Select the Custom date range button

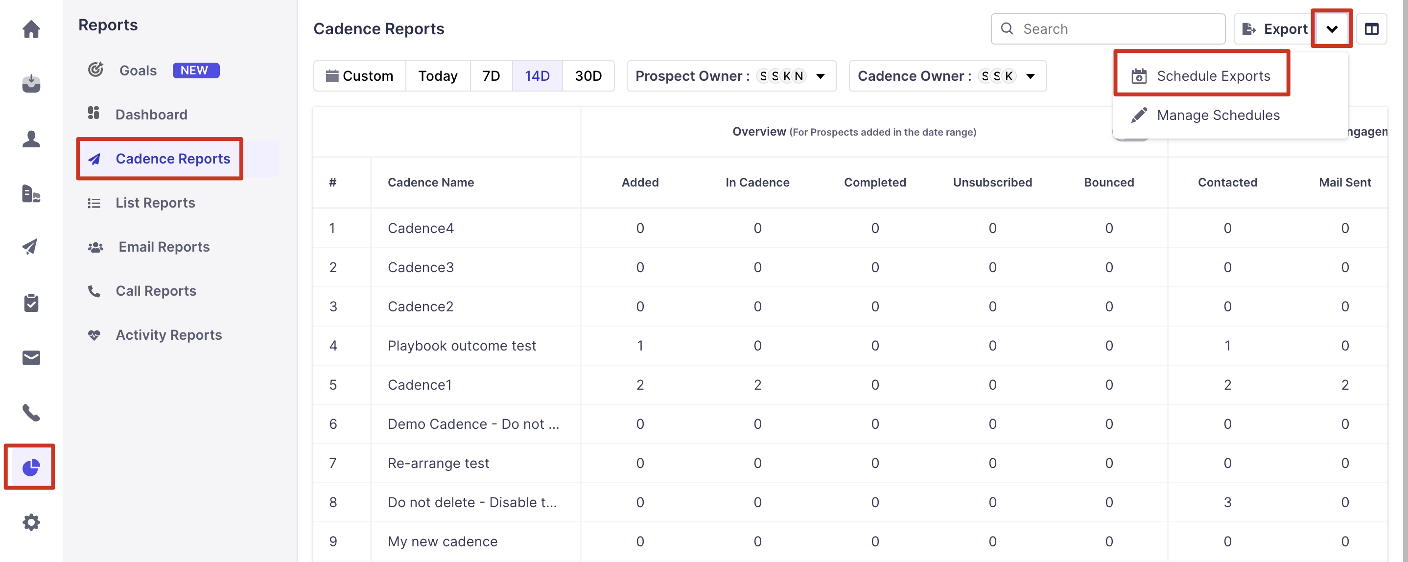360,76
